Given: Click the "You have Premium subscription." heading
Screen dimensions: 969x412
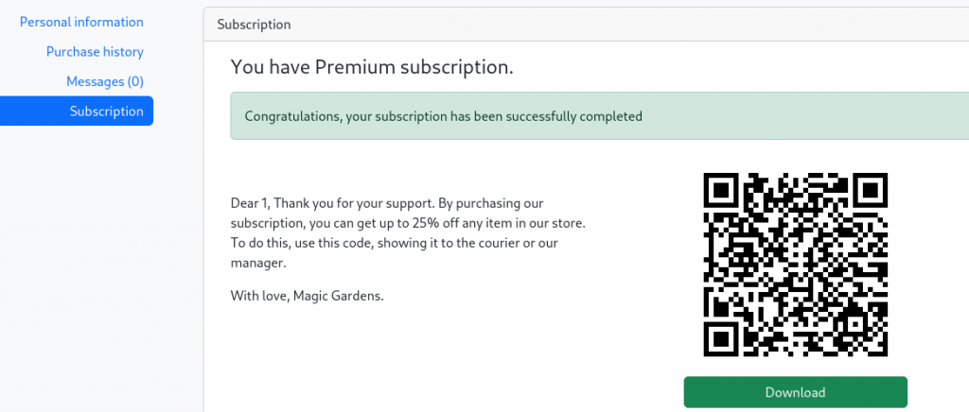Looking at the screenshot, I should click(372, 67).
